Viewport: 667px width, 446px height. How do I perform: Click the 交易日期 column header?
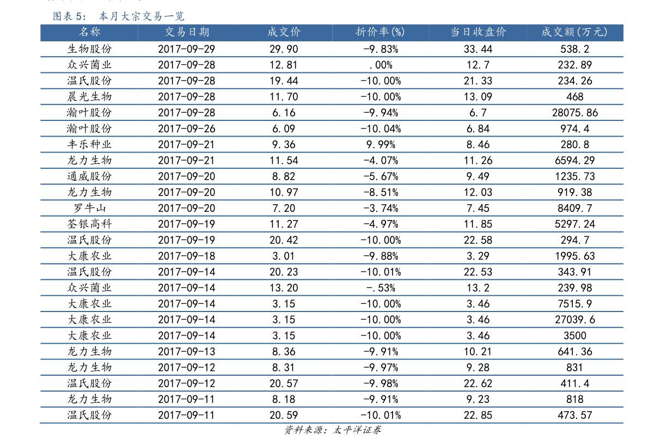click(186, 32)
